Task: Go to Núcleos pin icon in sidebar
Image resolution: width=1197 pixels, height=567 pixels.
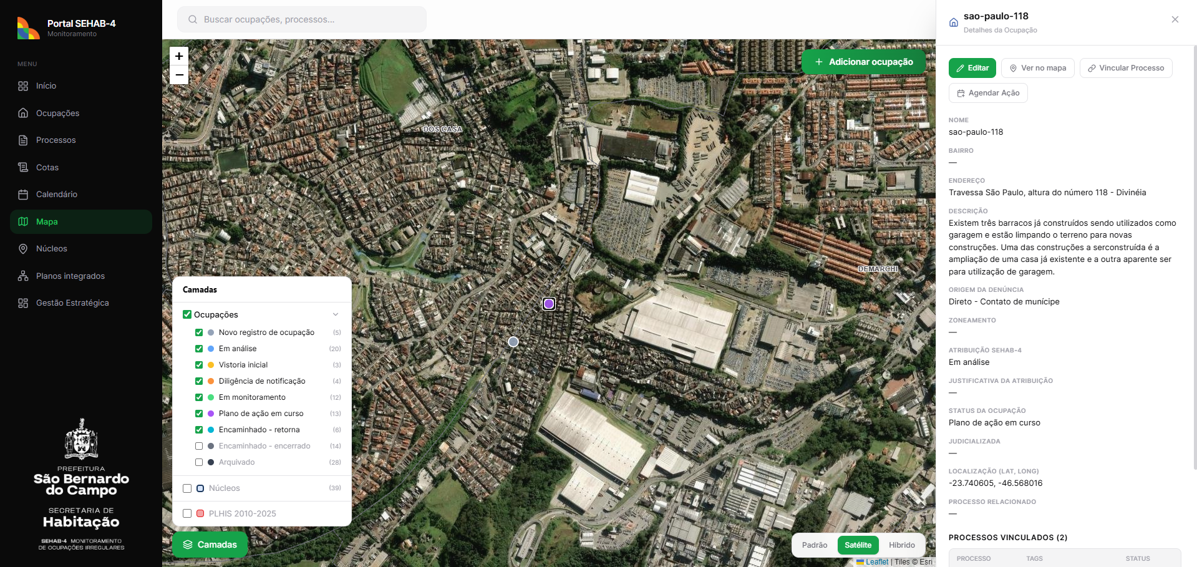Action: tap(23, 249)
